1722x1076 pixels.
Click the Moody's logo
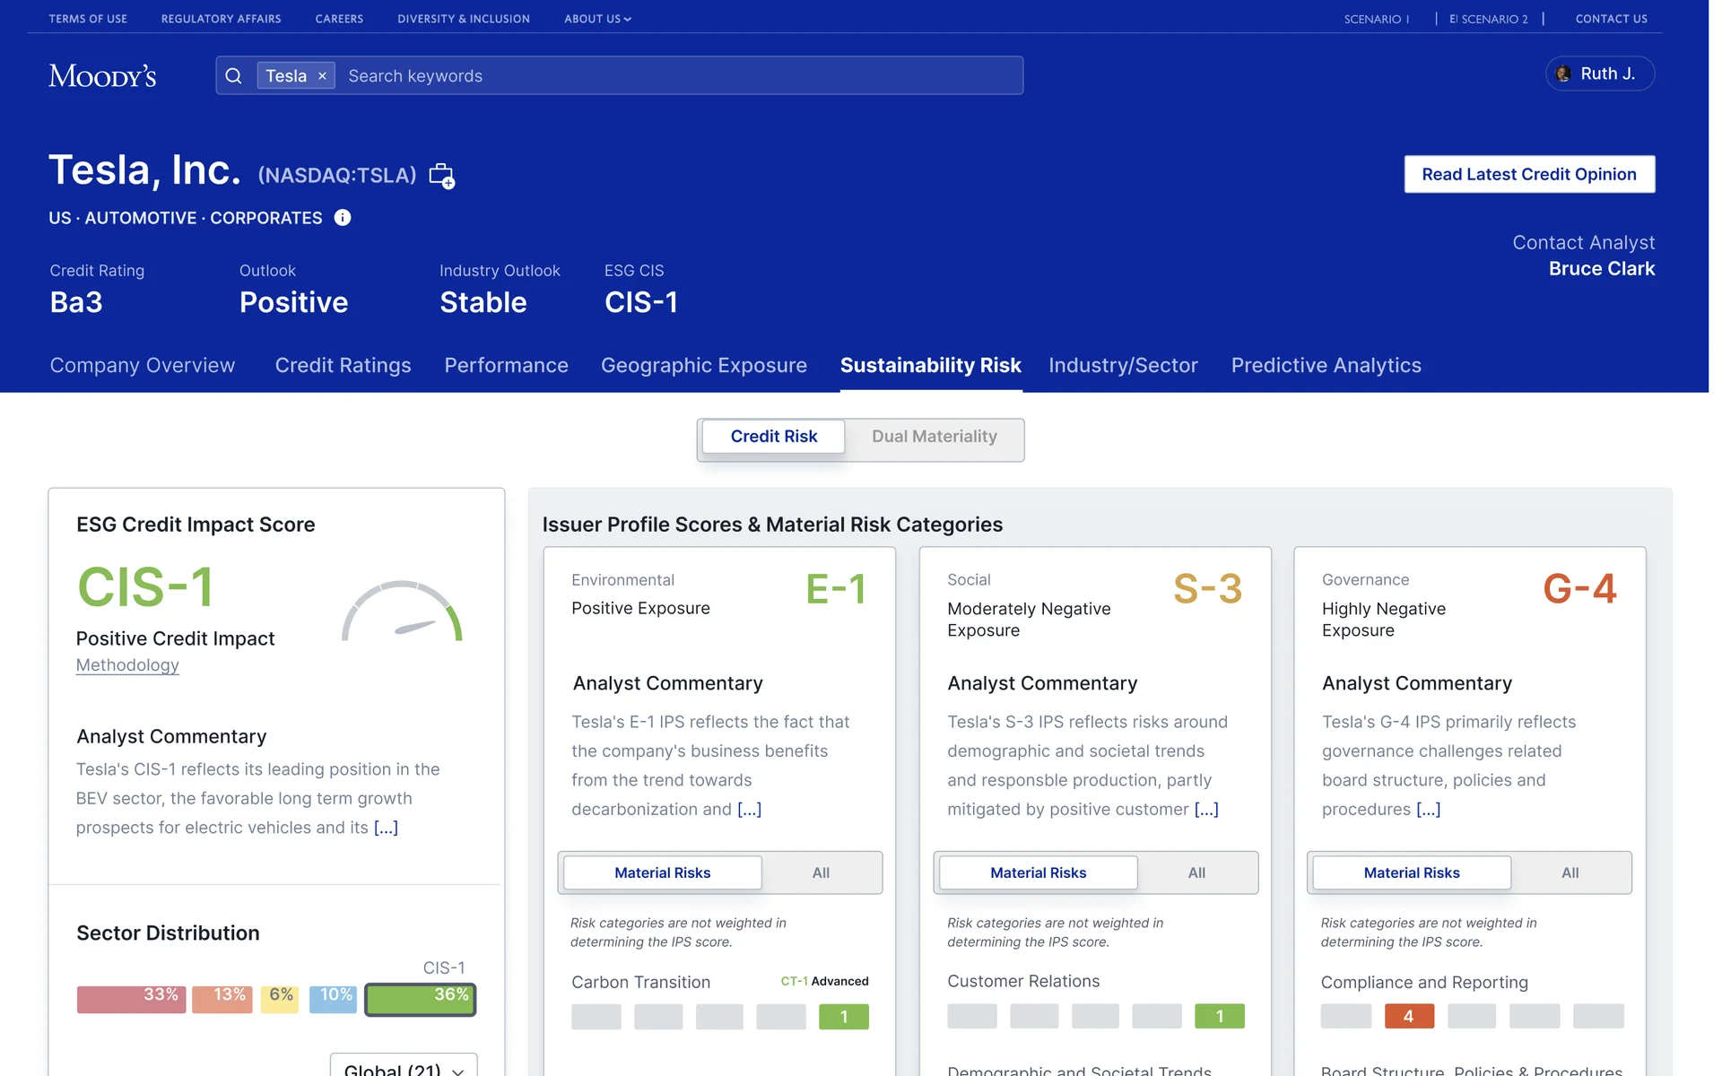coord(102,76)
